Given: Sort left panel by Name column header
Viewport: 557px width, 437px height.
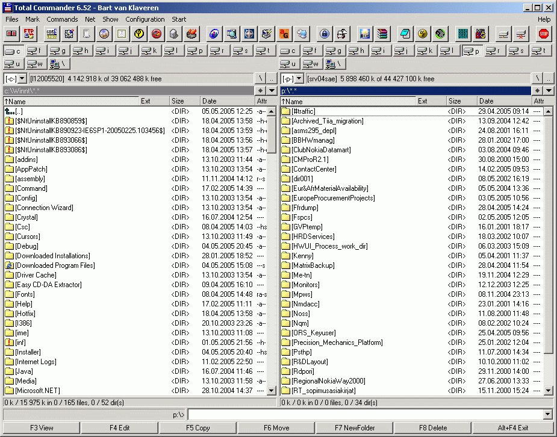Looking at the screenshot, I should [71, 101].
